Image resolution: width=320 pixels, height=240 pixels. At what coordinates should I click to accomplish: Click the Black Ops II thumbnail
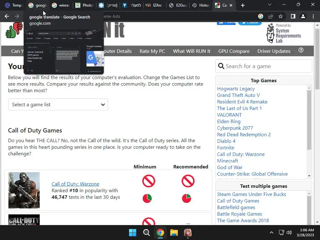pyautogui.click(x=24, y=220)
